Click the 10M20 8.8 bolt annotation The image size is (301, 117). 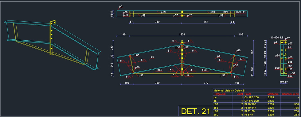(x=277, y=37)
